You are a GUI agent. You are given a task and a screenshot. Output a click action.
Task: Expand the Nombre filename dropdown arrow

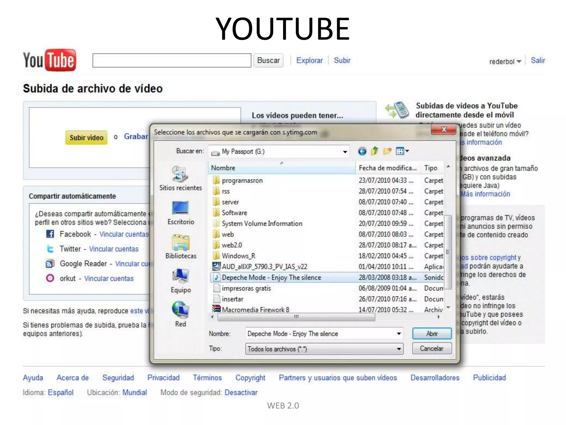pyautogui.click(x=399, y=334)
